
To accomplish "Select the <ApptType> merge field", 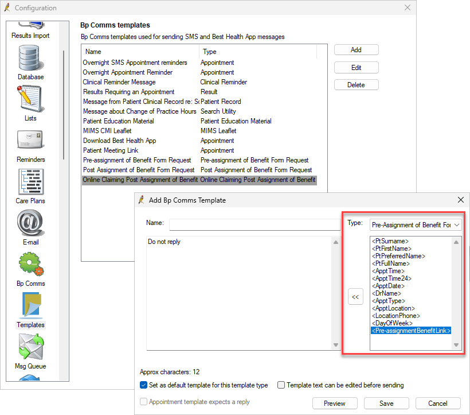I will 389,301.
